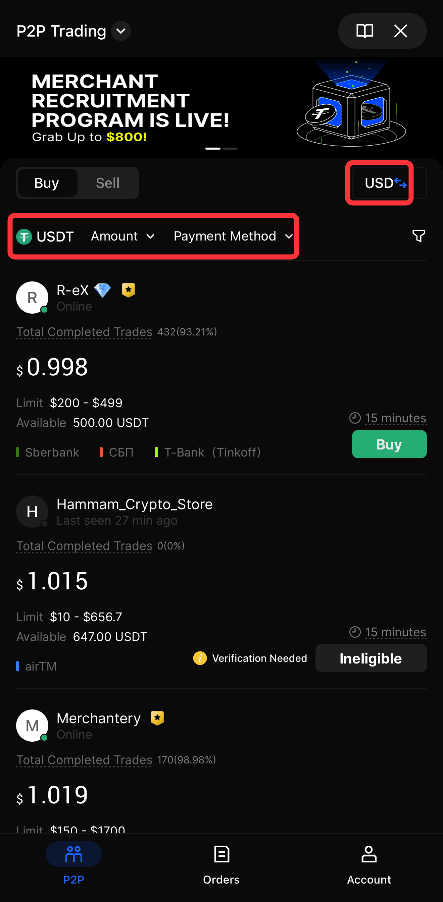This screenshot has width=443, height=902.
Task: Select the Buy toggle option
Action: point(47,183)
